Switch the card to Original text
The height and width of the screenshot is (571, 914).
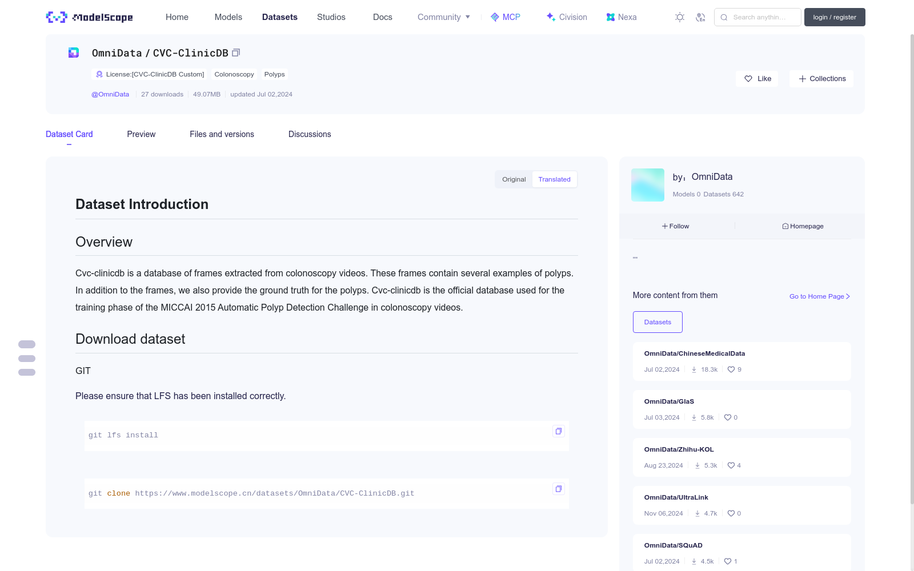(x=514, y=179)
